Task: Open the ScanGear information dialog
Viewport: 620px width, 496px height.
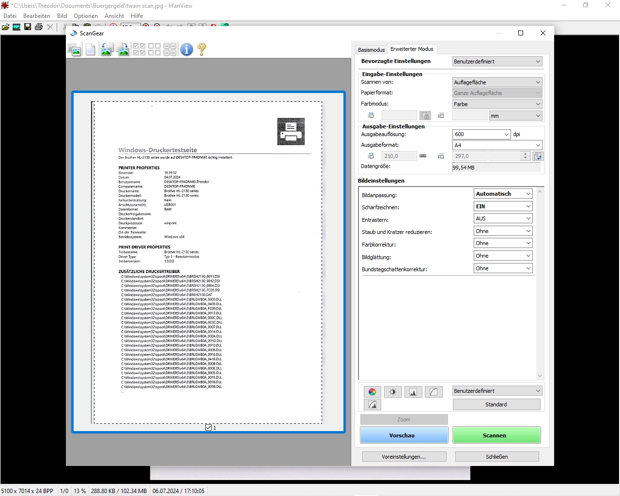Action: 186,49
